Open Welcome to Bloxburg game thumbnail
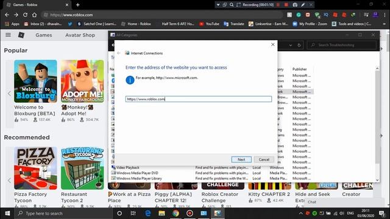390x219 pixels. pos(35,81)
